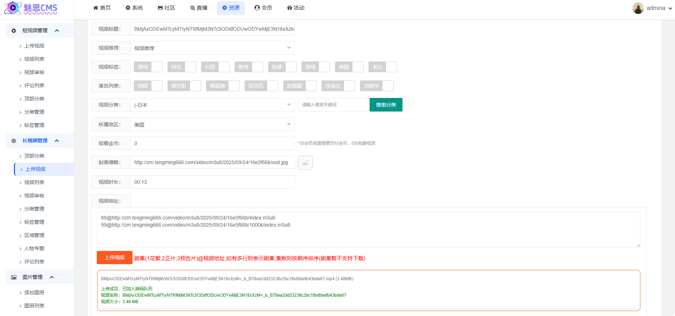The height and width of the screenshot is (316, 675).
Task: Click the cover image upload icon
Action: pyautogui.click(x=305, y=163)
